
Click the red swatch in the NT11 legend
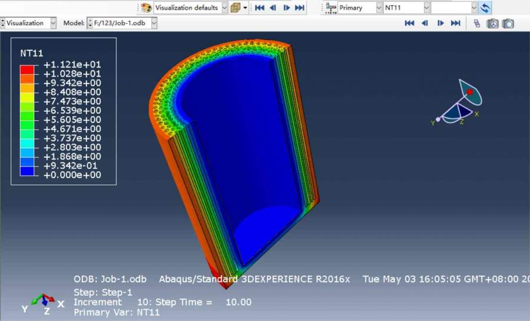tap(27, 70)
